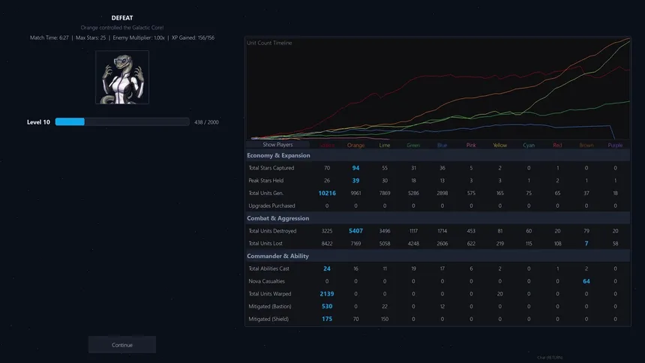The width and height of the screenshot is (645, 363).
Task: Click the commander portrait image
Action: tap(122, 77)
